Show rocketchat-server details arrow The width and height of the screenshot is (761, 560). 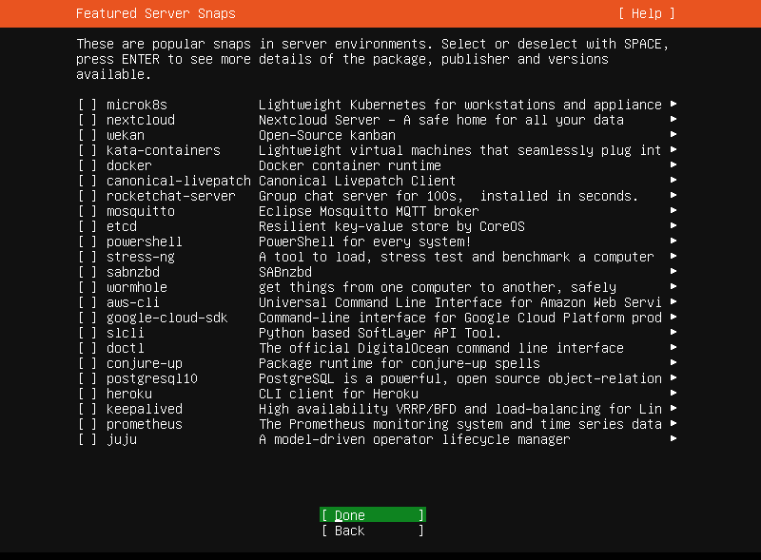tap(673, 195)
